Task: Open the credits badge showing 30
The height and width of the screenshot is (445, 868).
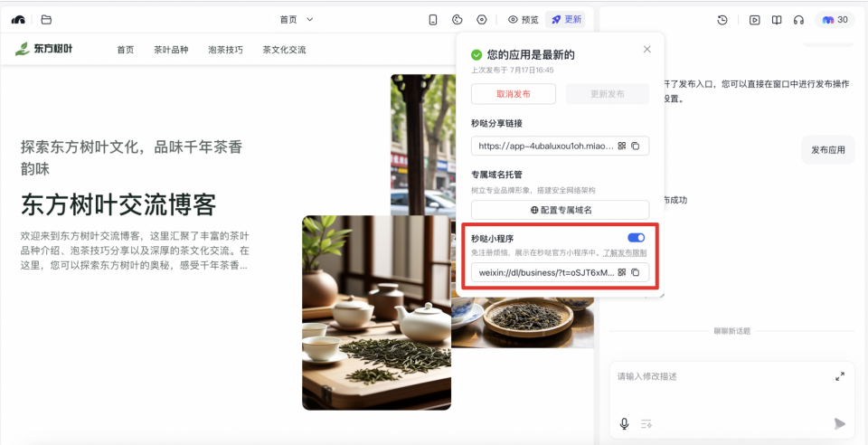Action: click(835, 20)
